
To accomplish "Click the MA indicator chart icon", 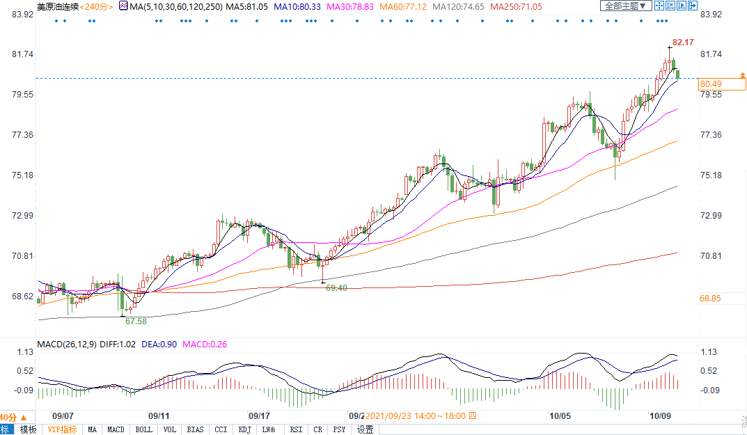I will [123, 6].
